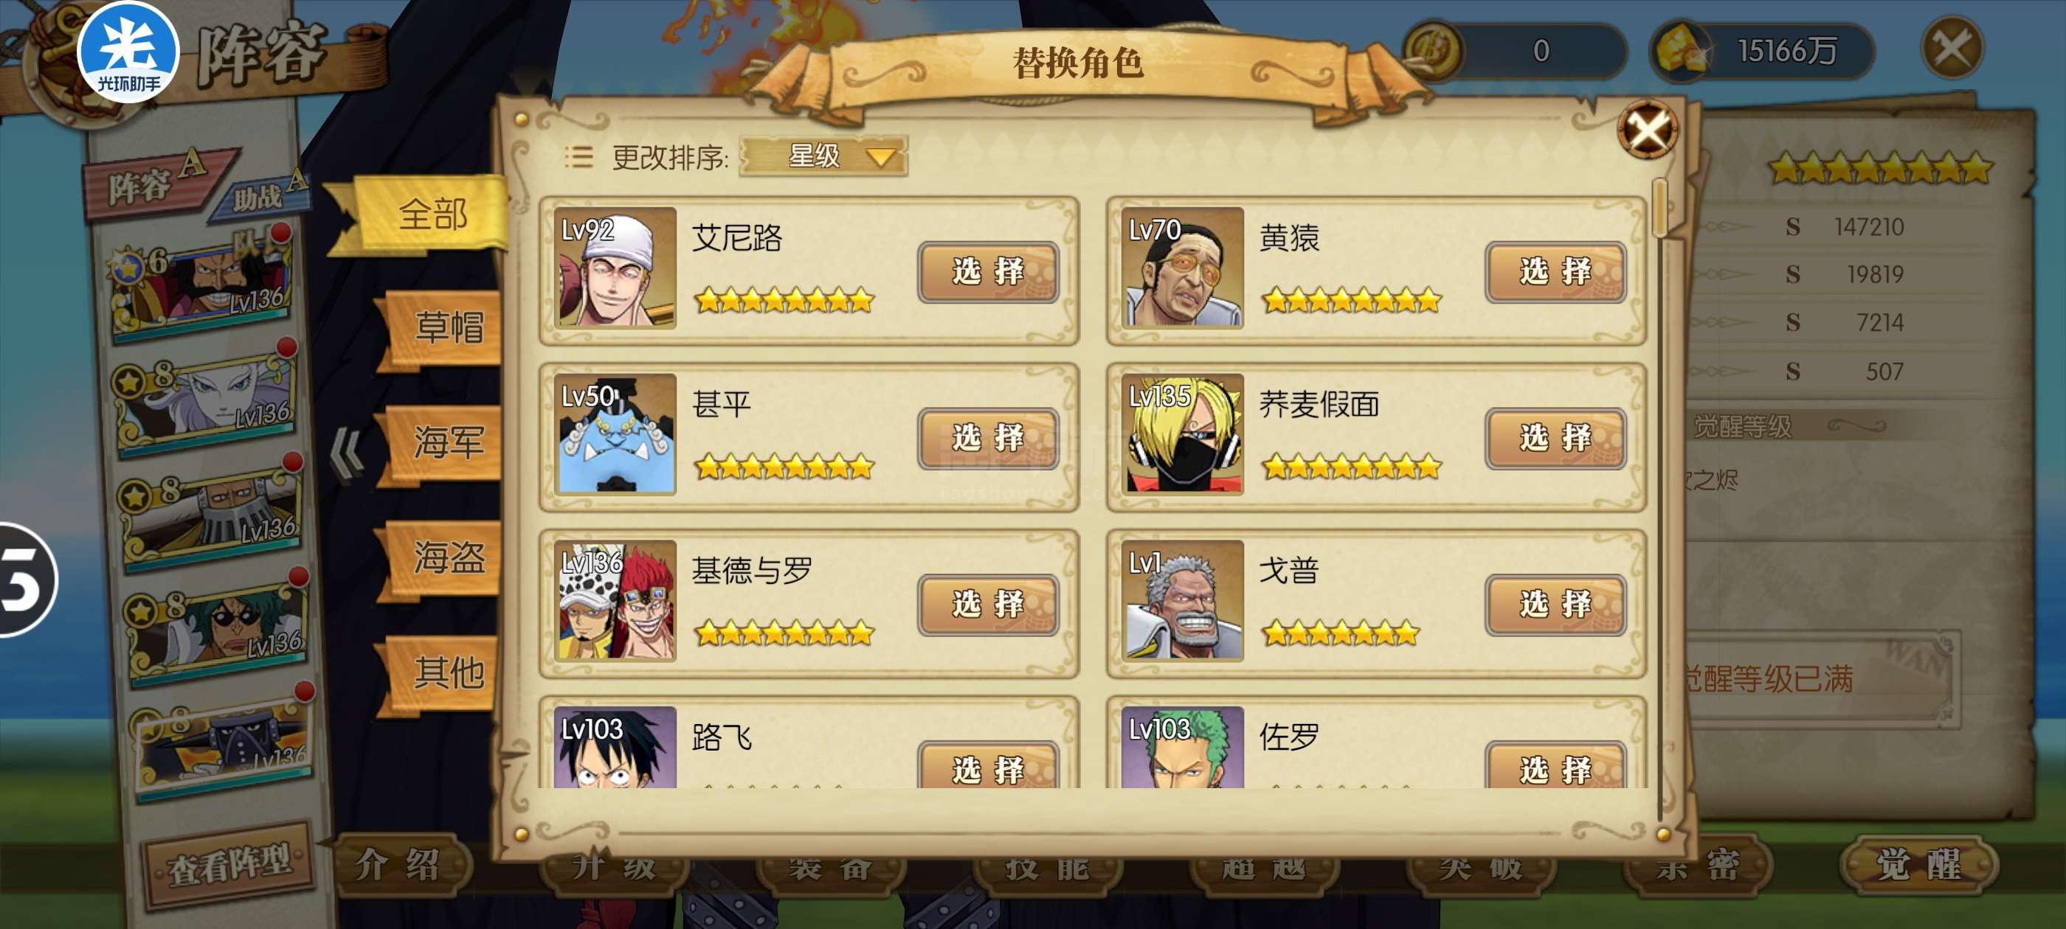The height and width of the screenshot is (929, 2066).
Task: Click the 光环助手 floating assistant icon
Action: pyautogui.click(x=128, y=52)
